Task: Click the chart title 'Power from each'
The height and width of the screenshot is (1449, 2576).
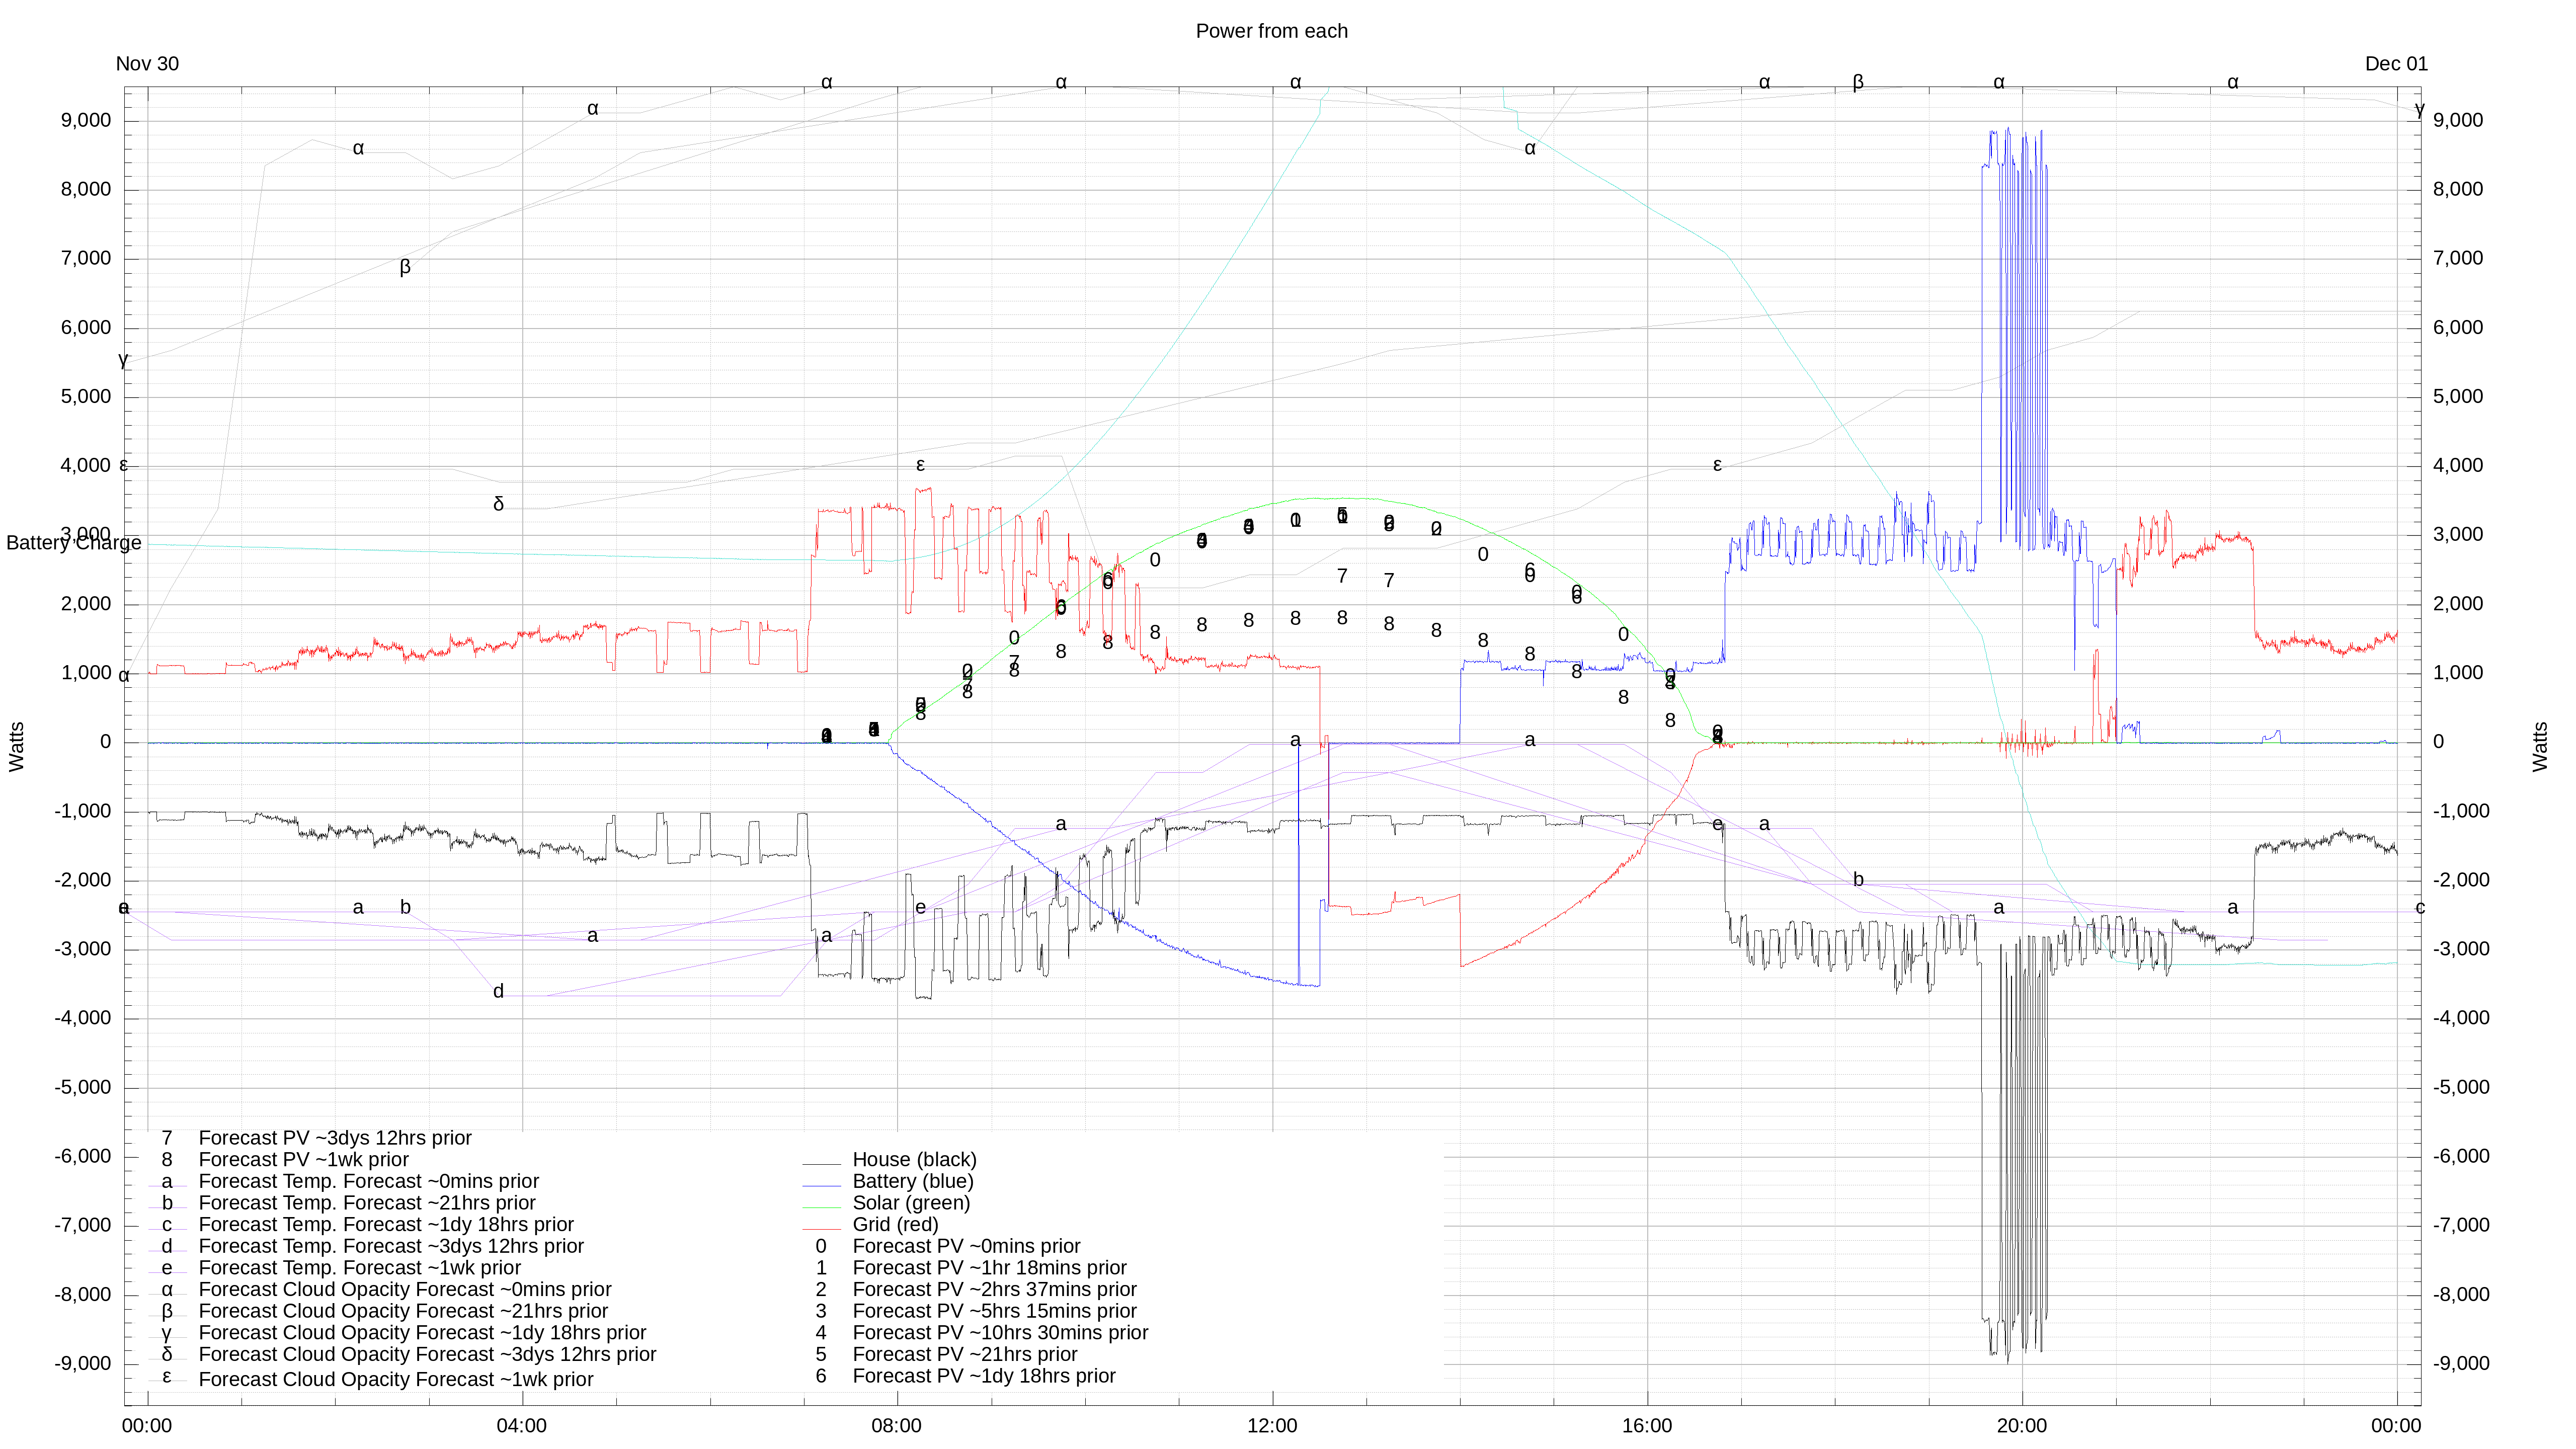Action: 1271,31
